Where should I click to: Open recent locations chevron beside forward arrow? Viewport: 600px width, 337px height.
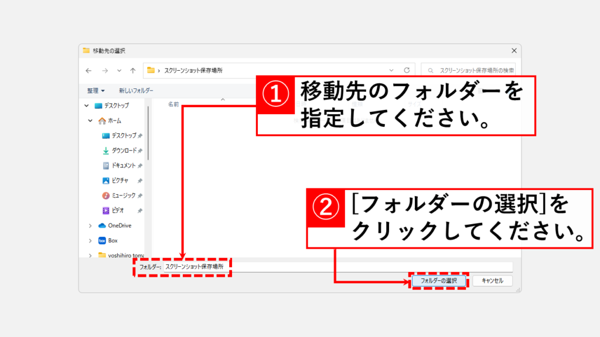(120, 71)
